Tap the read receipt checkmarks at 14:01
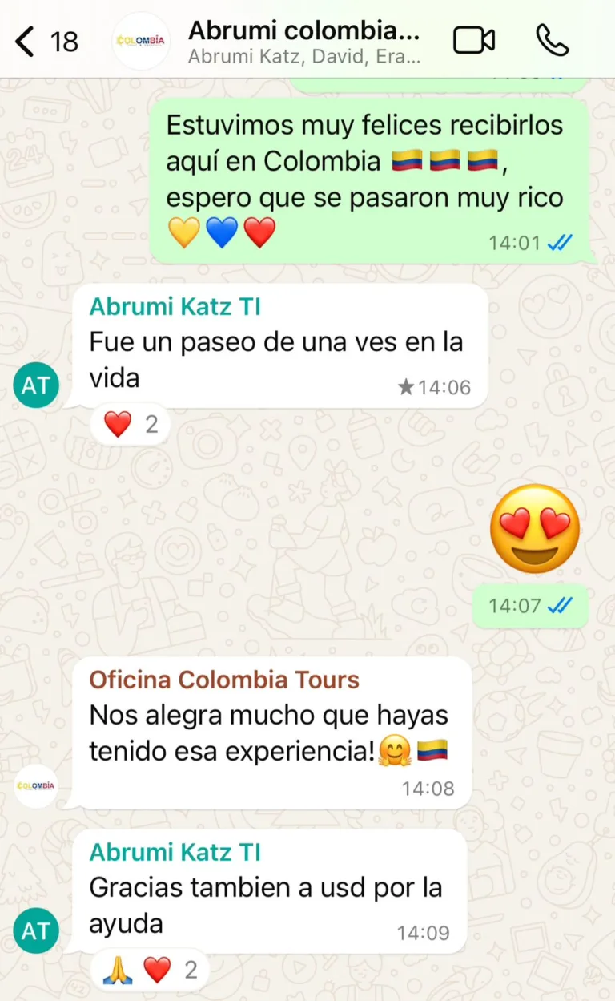 coord(560,242)
